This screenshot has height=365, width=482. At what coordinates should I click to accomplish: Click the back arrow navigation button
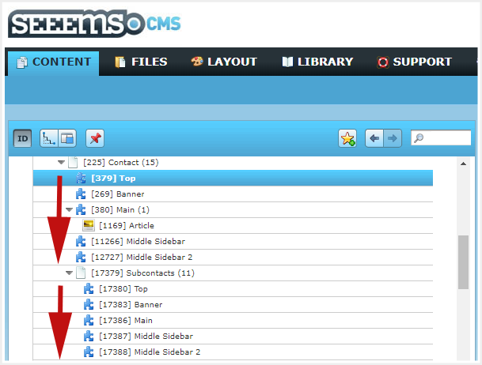coord(374,138)
